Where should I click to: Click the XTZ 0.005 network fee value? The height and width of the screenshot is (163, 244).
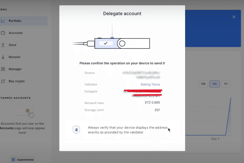click(152, 103)
